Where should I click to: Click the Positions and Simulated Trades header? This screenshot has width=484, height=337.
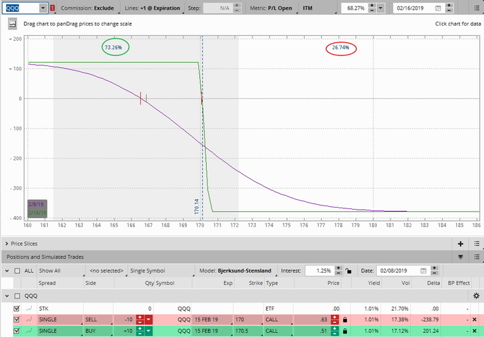pyautogui.click(x=45, y=257)
